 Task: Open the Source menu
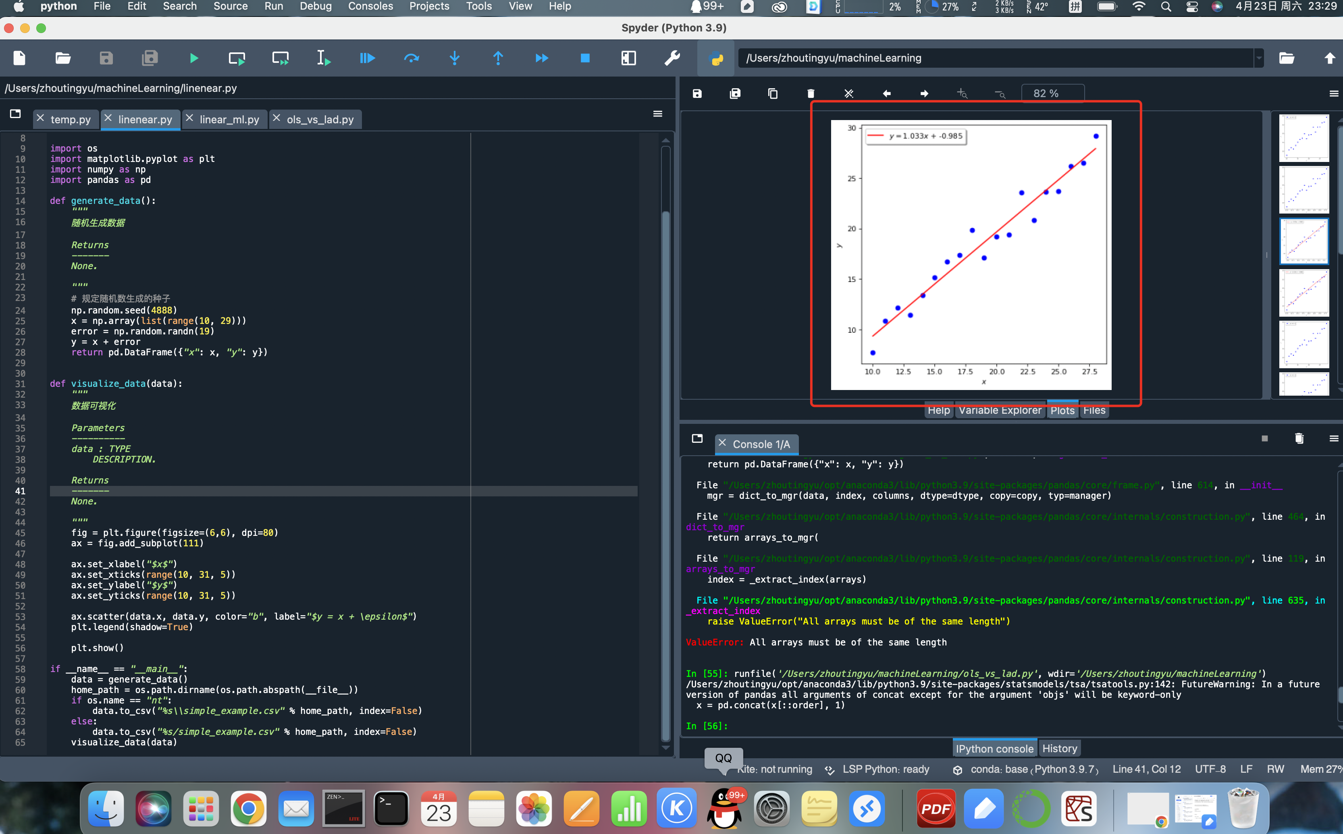[231, 6]
